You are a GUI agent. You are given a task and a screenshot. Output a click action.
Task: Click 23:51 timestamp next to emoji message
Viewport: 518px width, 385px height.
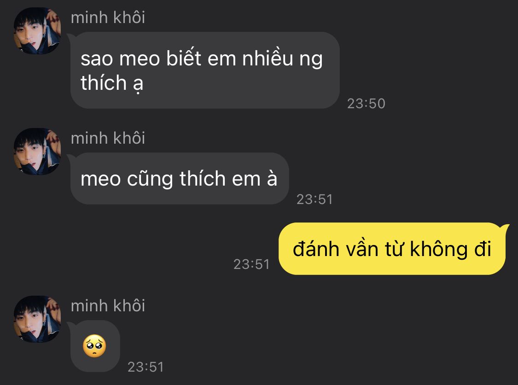pyautogui.click(x=146, y=367)
